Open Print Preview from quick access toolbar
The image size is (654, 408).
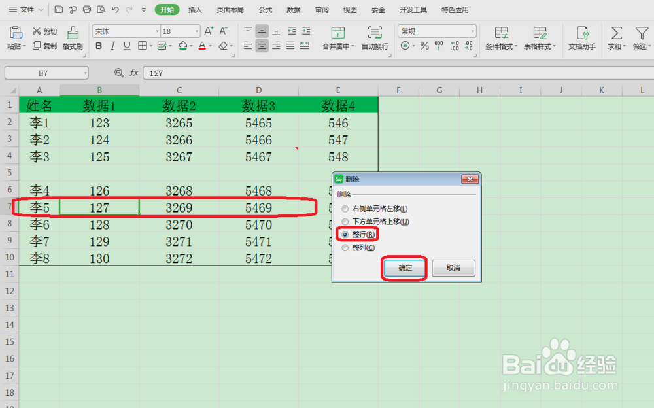(101, 10)
